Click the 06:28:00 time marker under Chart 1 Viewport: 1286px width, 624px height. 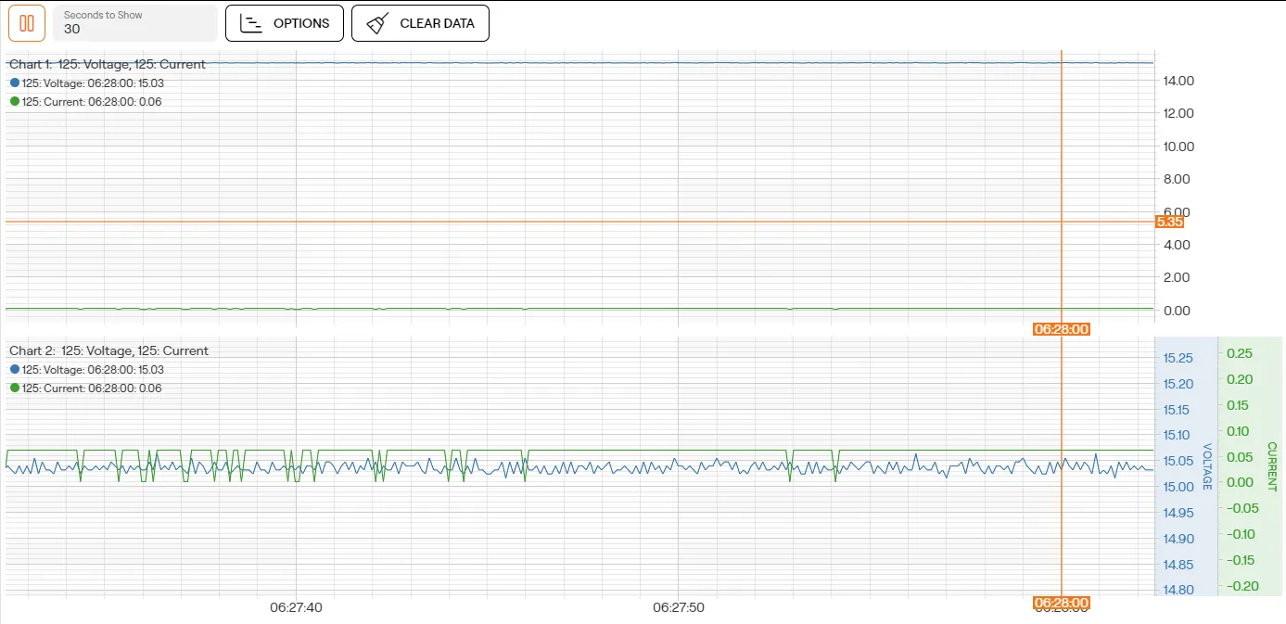pos(1061,328)
